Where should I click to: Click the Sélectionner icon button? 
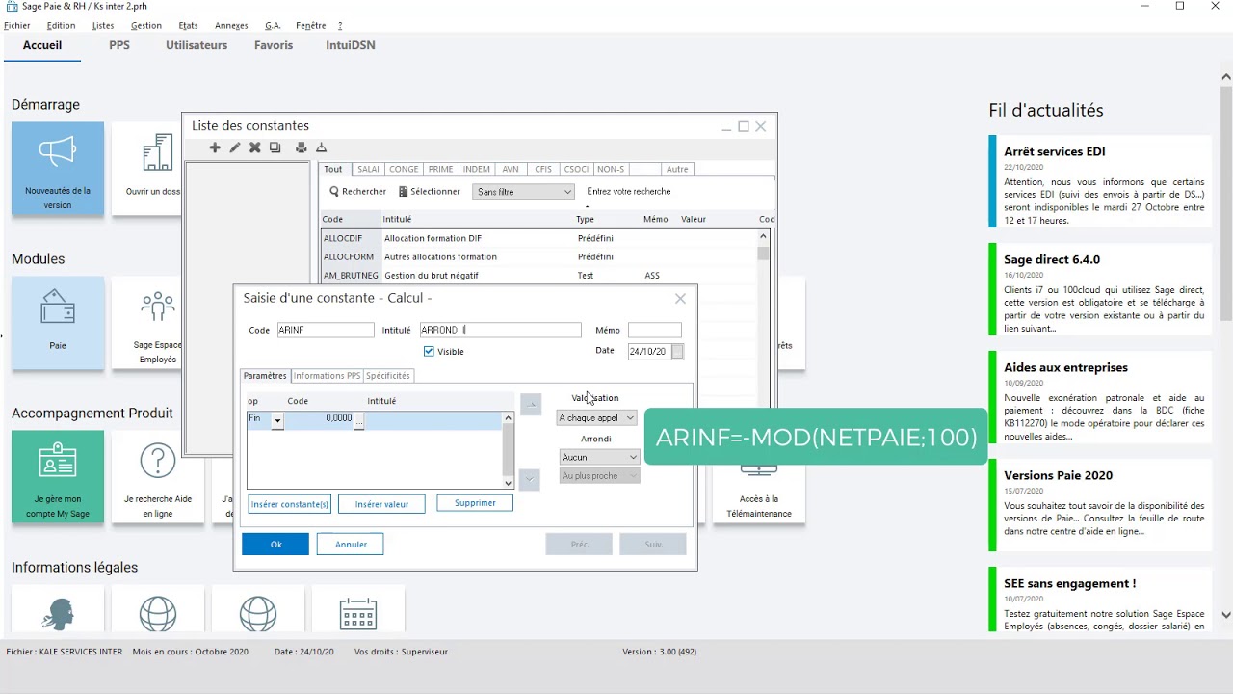(430, 192)
